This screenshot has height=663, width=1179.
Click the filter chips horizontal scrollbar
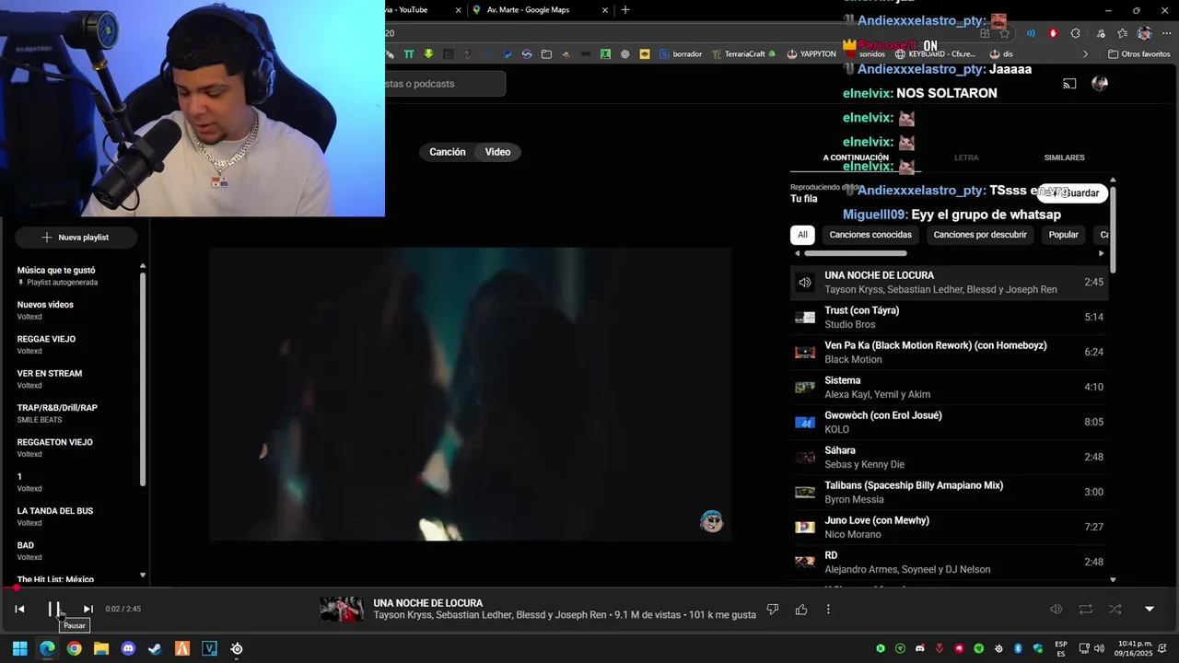coord(855,253)
